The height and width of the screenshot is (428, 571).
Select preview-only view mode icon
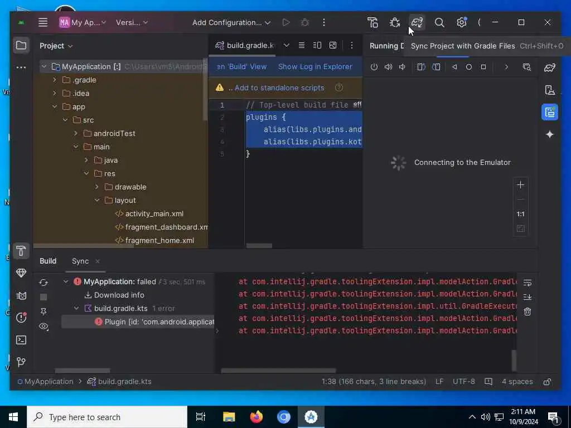pos(333,46)
